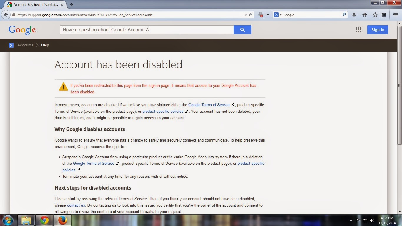Image resolution: width=402 pixels, height=226 pixels.
Task: Select the 'Account has been disabled' tab
Action: coord(36,5)
